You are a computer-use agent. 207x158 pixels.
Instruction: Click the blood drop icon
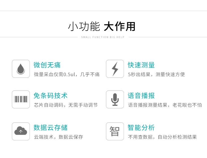pos(21,69)
